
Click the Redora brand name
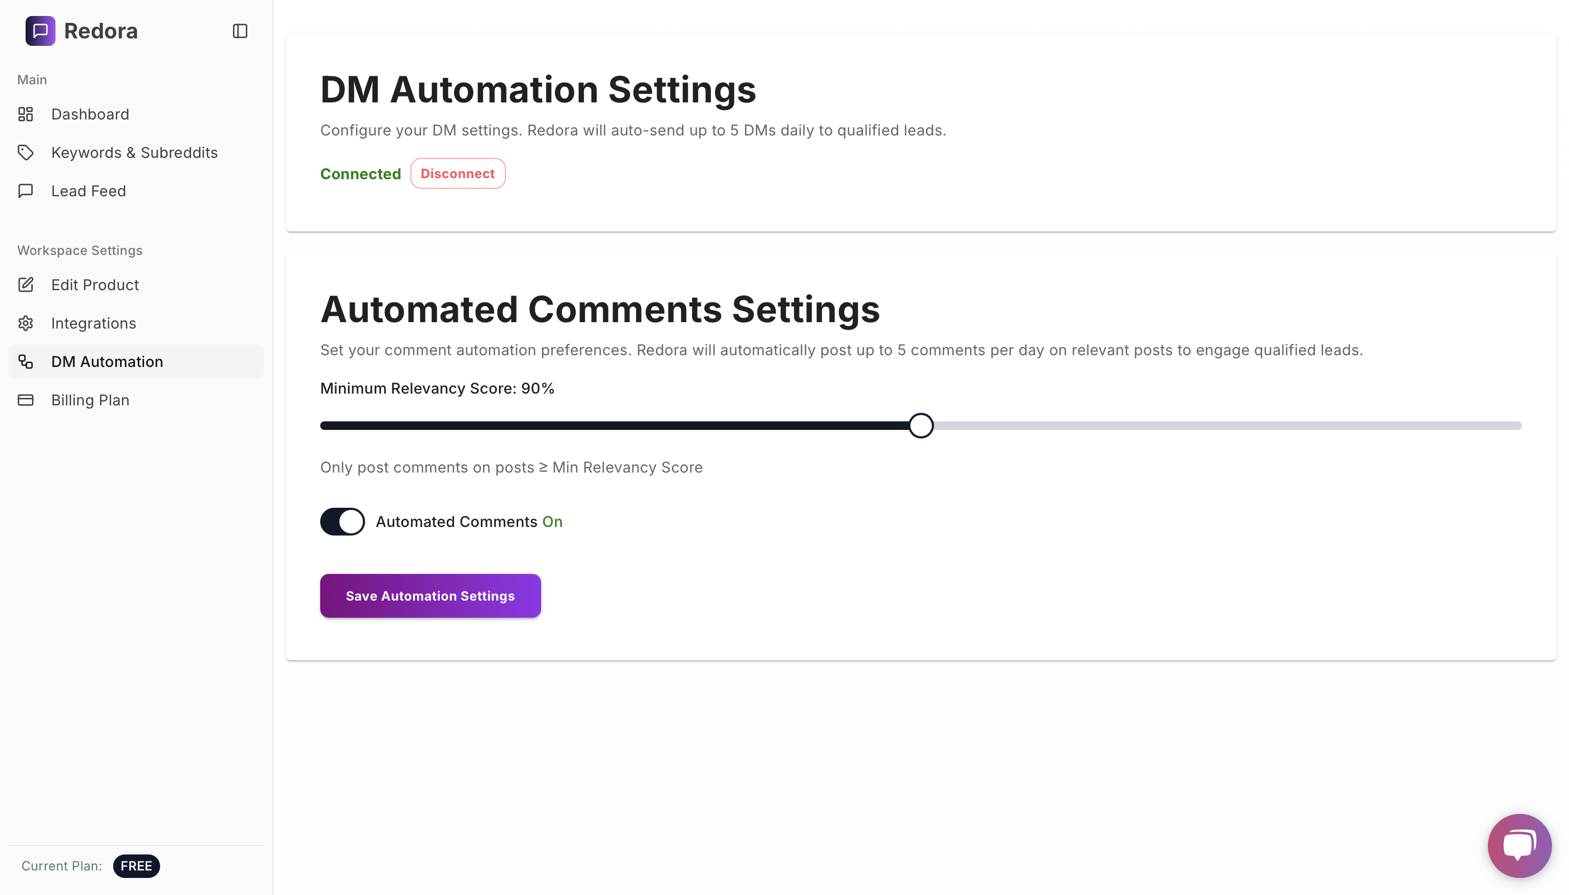click(101, 31)
